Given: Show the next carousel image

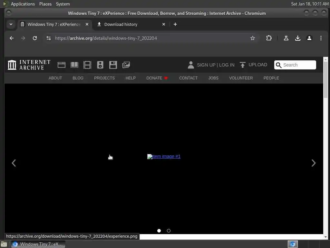Looking at the screenshot, I should (x=313, y=163).
